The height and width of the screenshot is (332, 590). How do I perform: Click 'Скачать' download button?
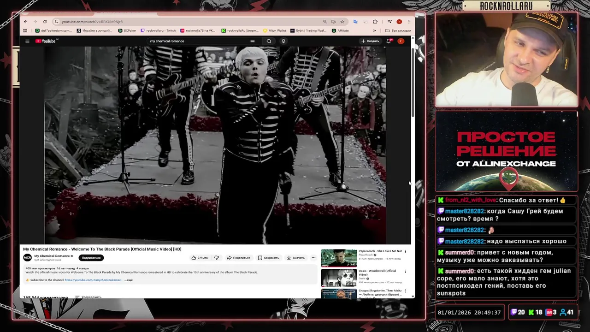coord(295,258)
